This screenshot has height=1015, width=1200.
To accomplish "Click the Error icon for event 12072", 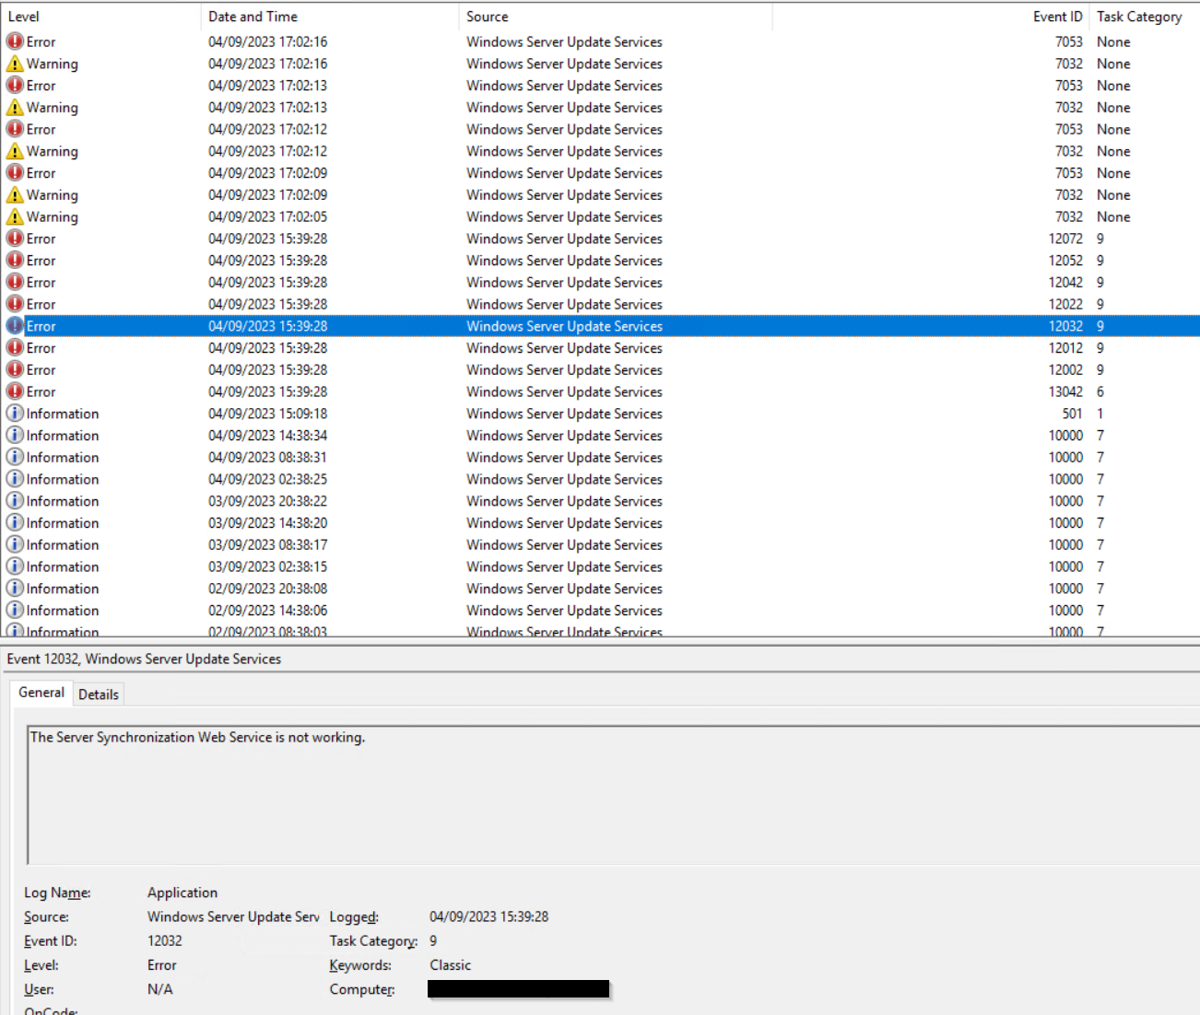I will pyautogui.click(x=15, y=239).
